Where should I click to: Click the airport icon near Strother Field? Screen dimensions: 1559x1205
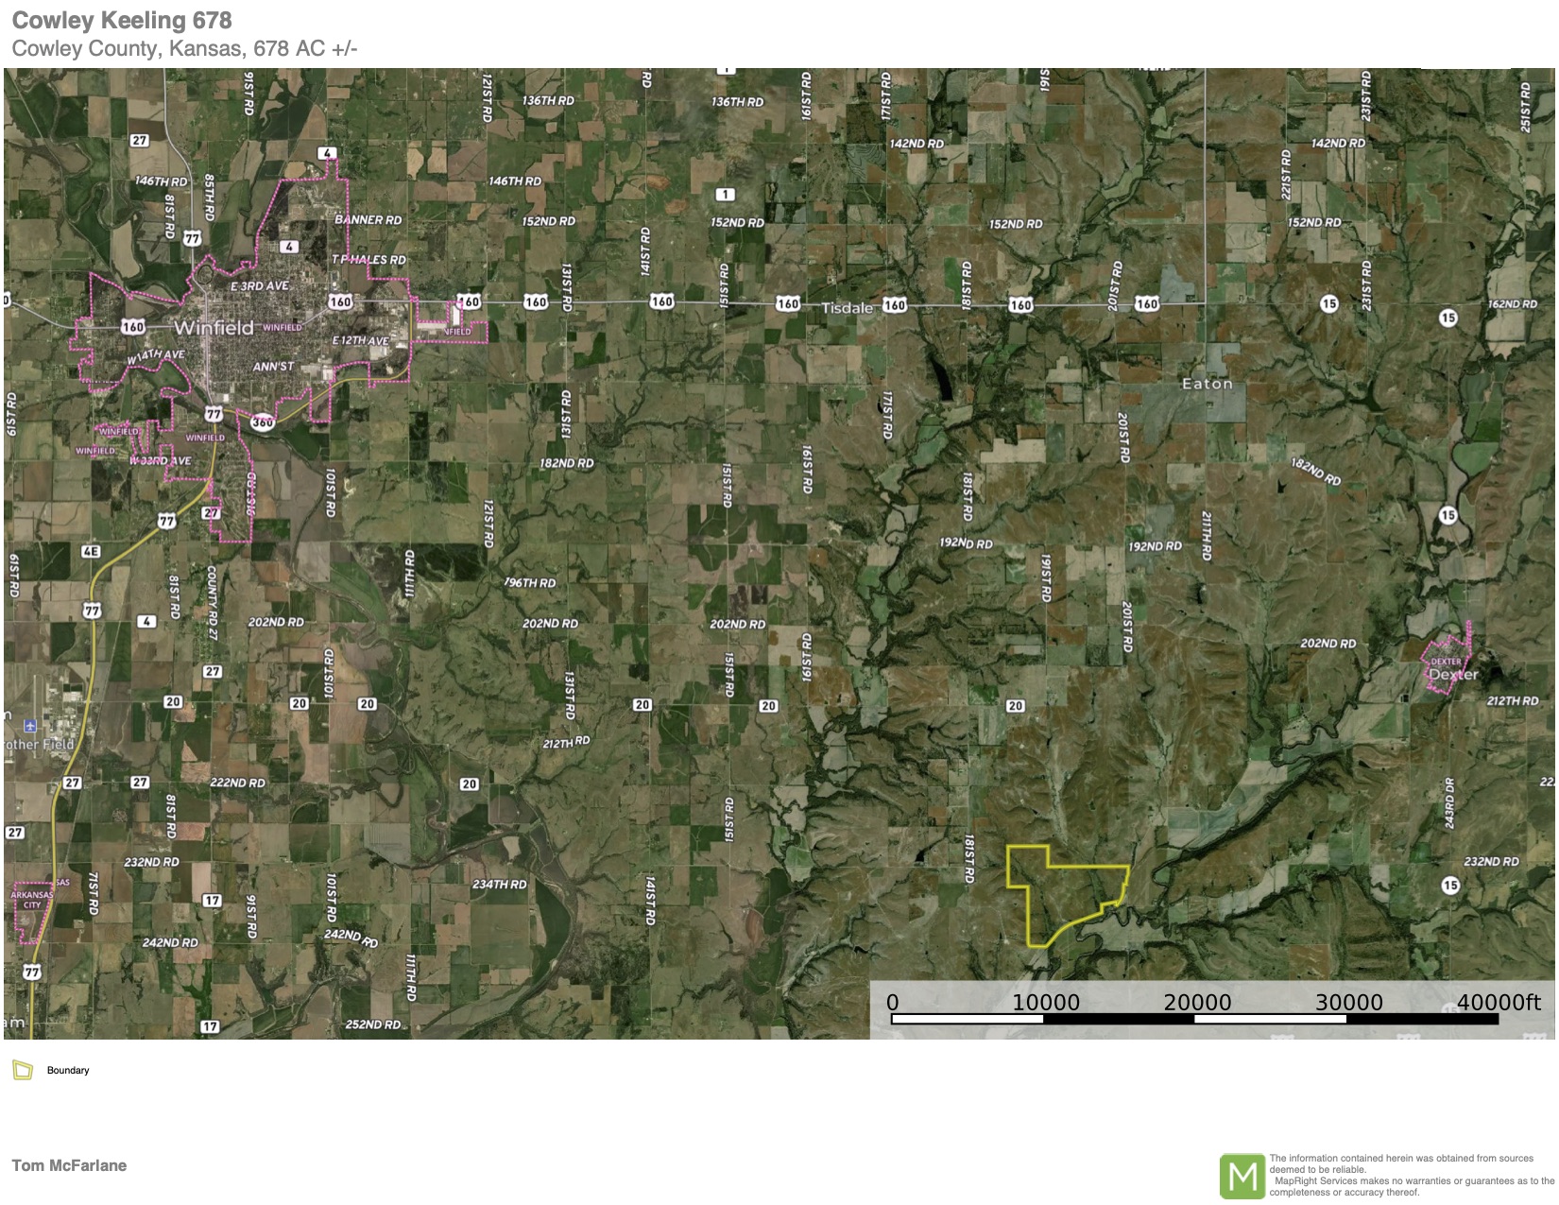[30, 725]
